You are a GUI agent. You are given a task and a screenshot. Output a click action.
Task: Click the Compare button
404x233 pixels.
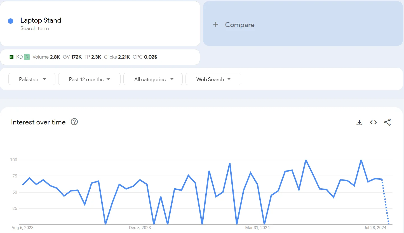240,25
